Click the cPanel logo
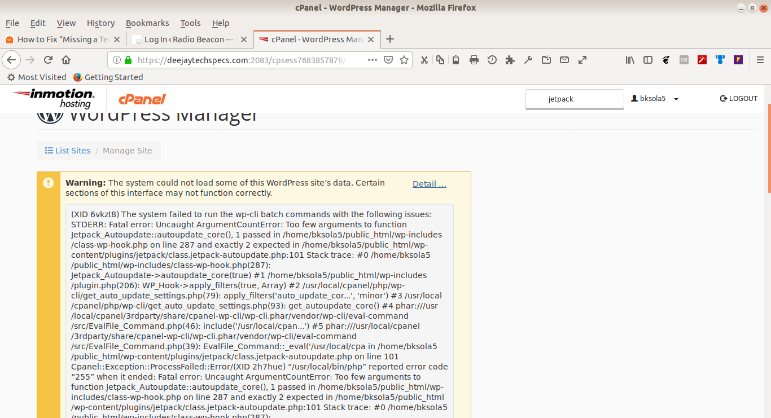The image size is (771, 418). pos(142,99)
